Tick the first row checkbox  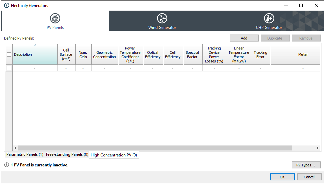coord(9,68)
